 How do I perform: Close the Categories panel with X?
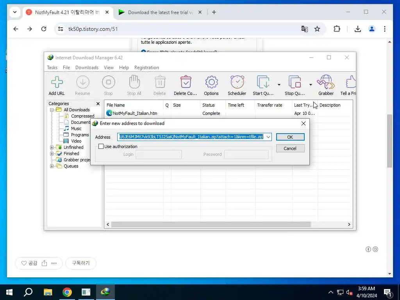click(x=98, y=104)
